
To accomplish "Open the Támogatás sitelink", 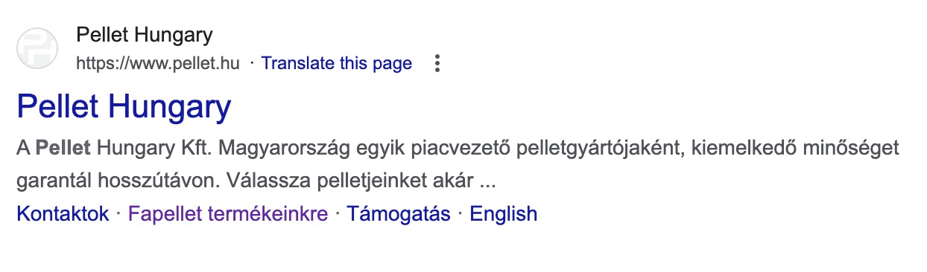I will [x=399, y=214].
